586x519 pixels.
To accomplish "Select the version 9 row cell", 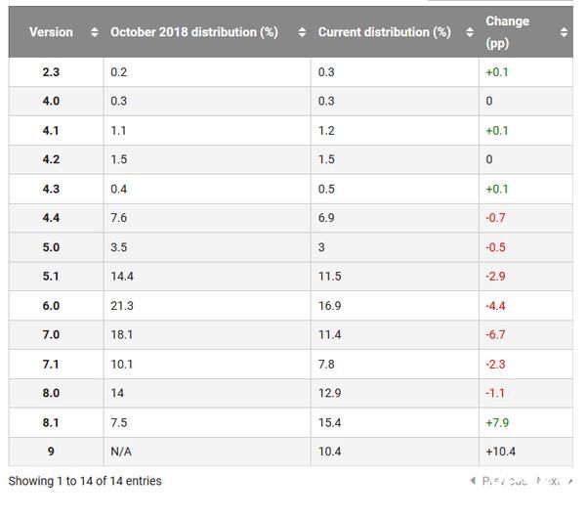I will click(x=51, y=452).
